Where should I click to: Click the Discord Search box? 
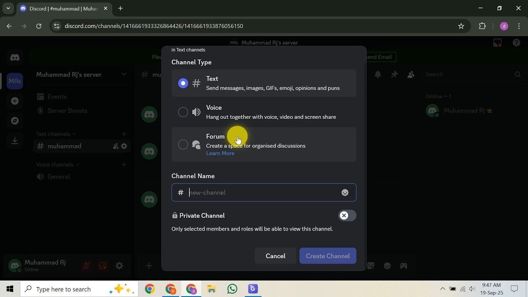(473, 74)
